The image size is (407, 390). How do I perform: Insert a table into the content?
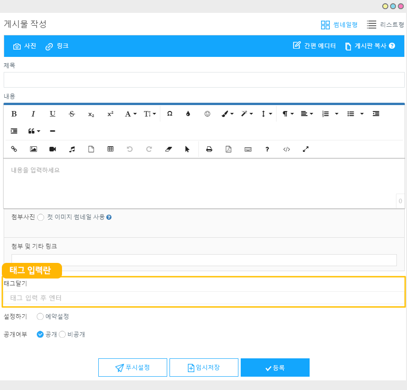click(x=110, y=149)
